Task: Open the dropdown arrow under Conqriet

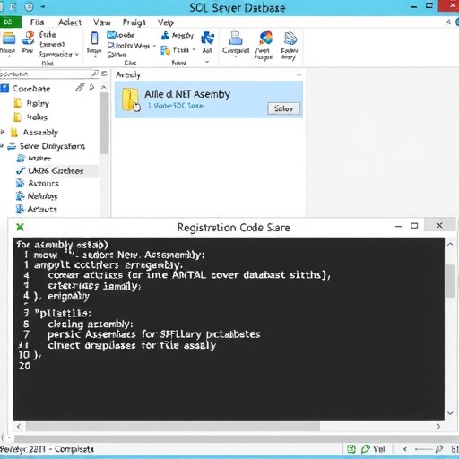Action: pos(236,56)
